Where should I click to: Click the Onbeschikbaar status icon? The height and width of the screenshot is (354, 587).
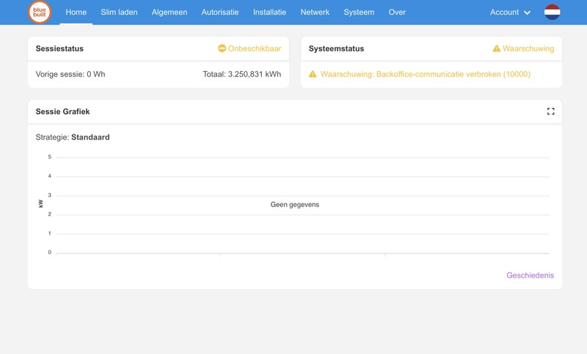[x=222, y=48]
